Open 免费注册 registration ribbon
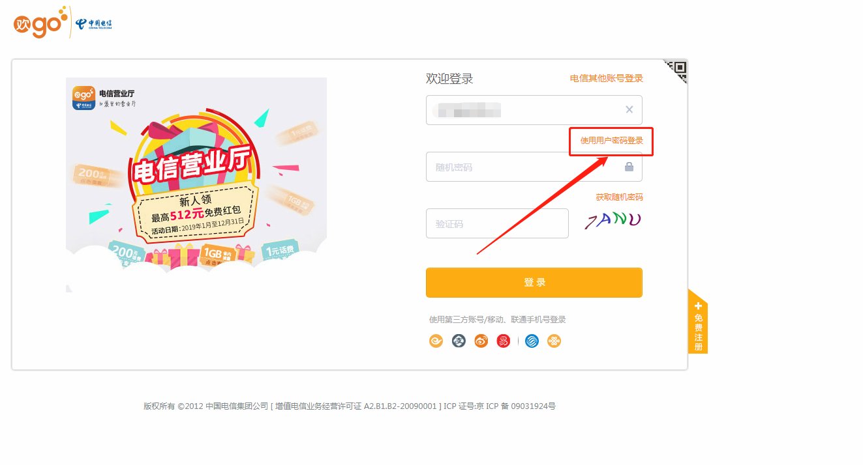863x465 pixels. click(697, 326)
